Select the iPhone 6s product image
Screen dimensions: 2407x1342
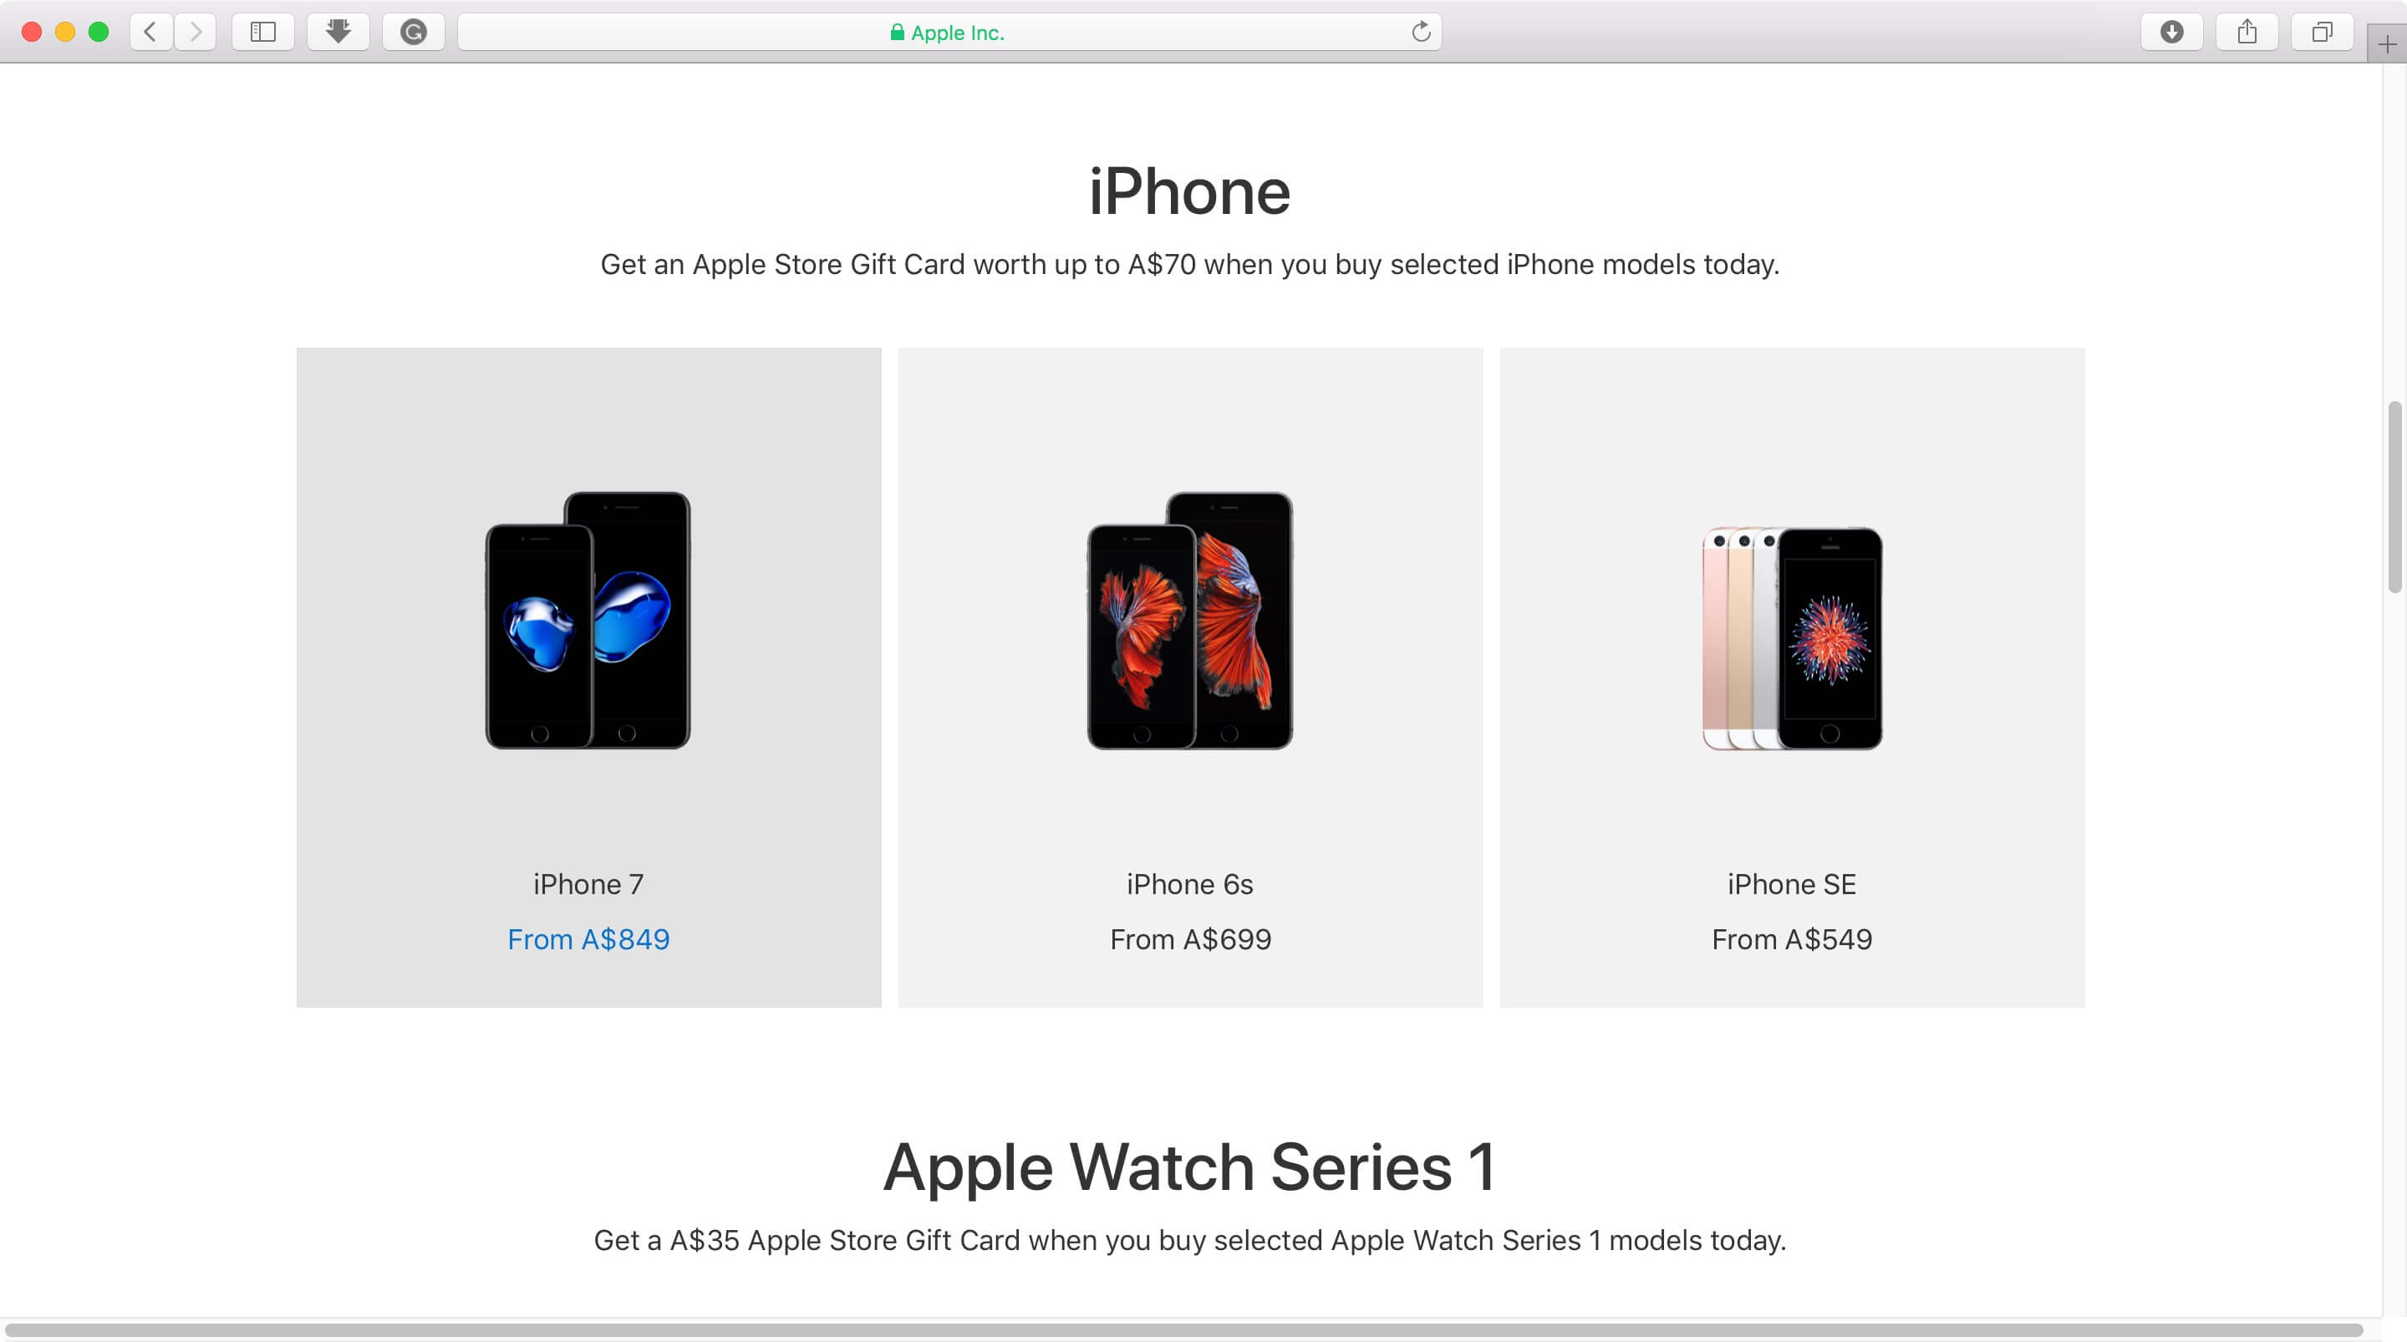[x=1189, y=621]
